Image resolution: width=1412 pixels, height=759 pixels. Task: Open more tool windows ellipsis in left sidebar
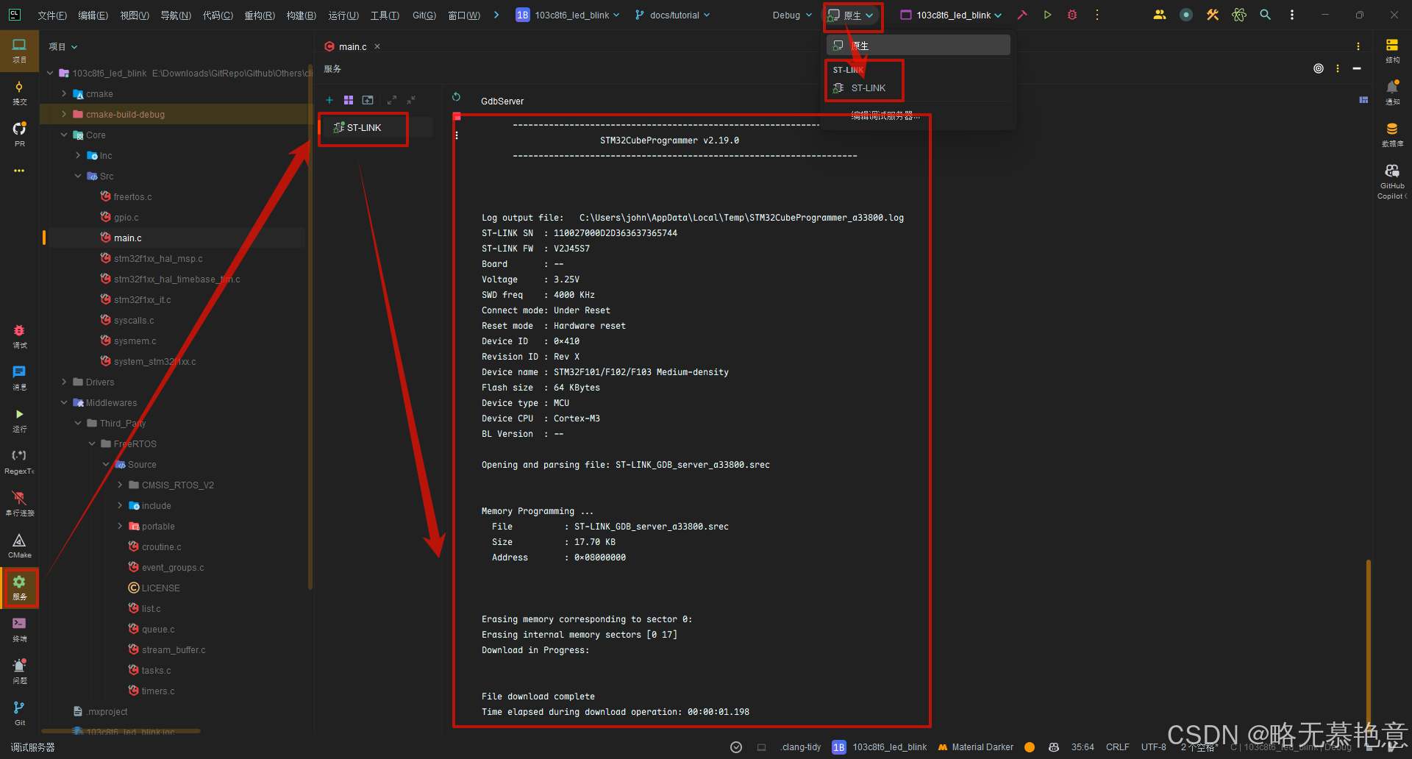coord(19,171)
